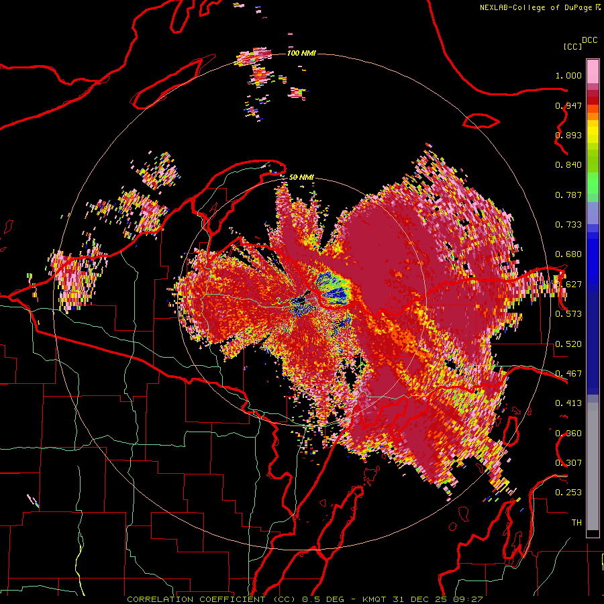The image size is (604, 604).
Task: Select the 0.573 scale value
Action: tap(568, 314)
